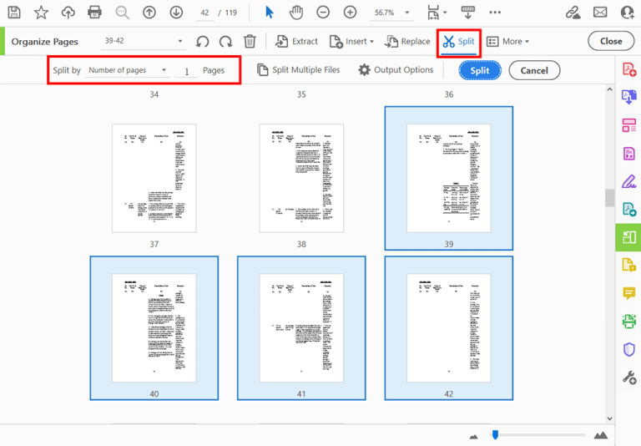Select page 38 thumbnail

(x=301, y=178)
